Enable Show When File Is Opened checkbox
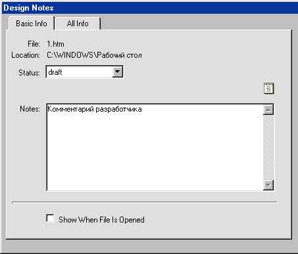The width and height of the screenshot is (298, 254). point(51,219)
